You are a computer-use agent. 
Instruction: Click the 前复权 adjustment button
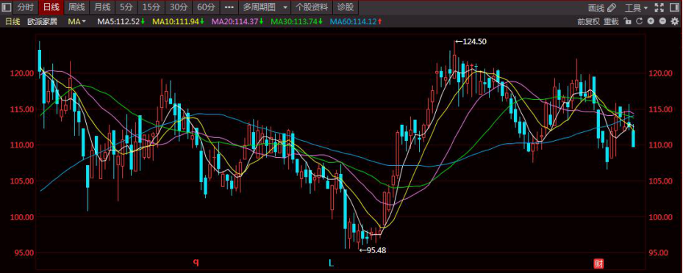[588, 21]
